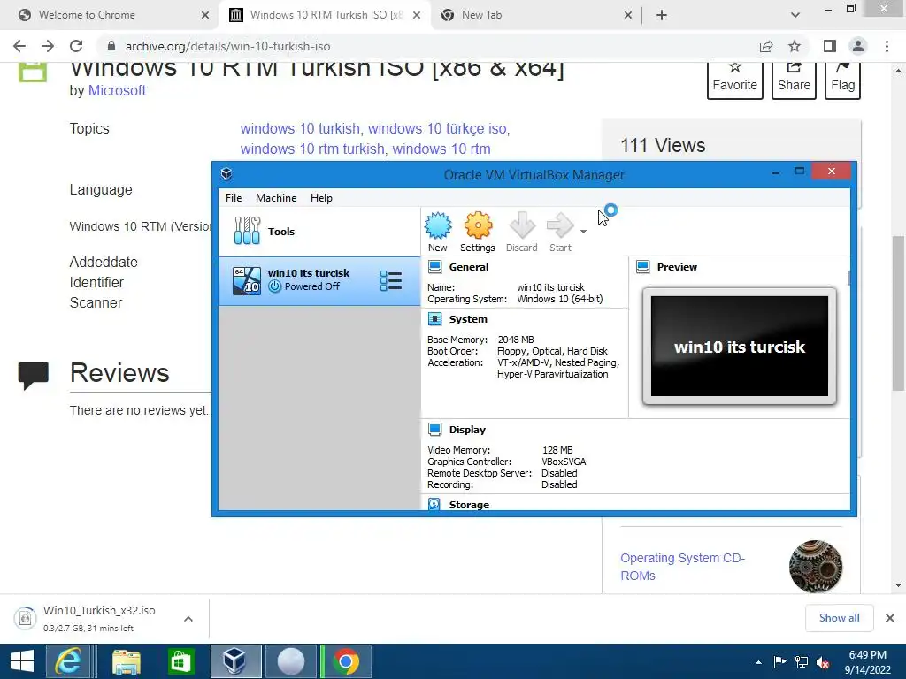Open Chrome tab search chevron
Screen dimensions: 906x679
795,15
